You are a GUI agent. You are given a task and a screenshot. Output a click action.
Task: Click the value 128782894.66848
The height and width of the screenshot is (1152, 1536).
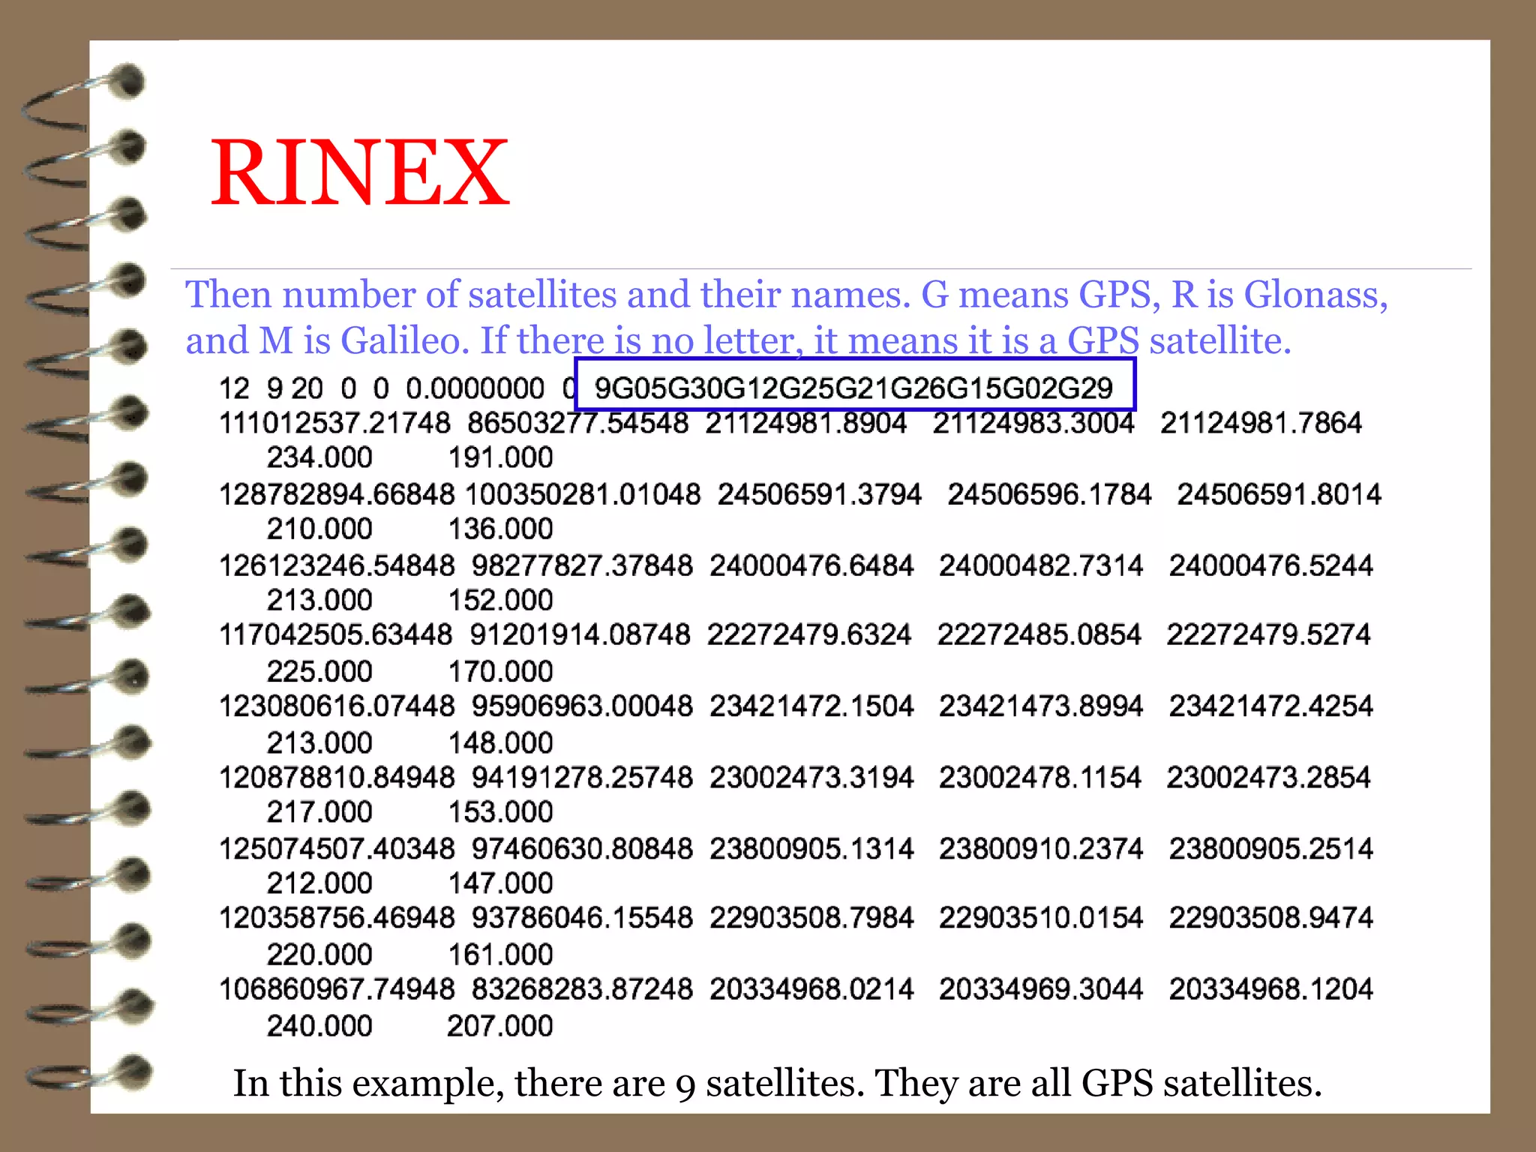(337, 494)
